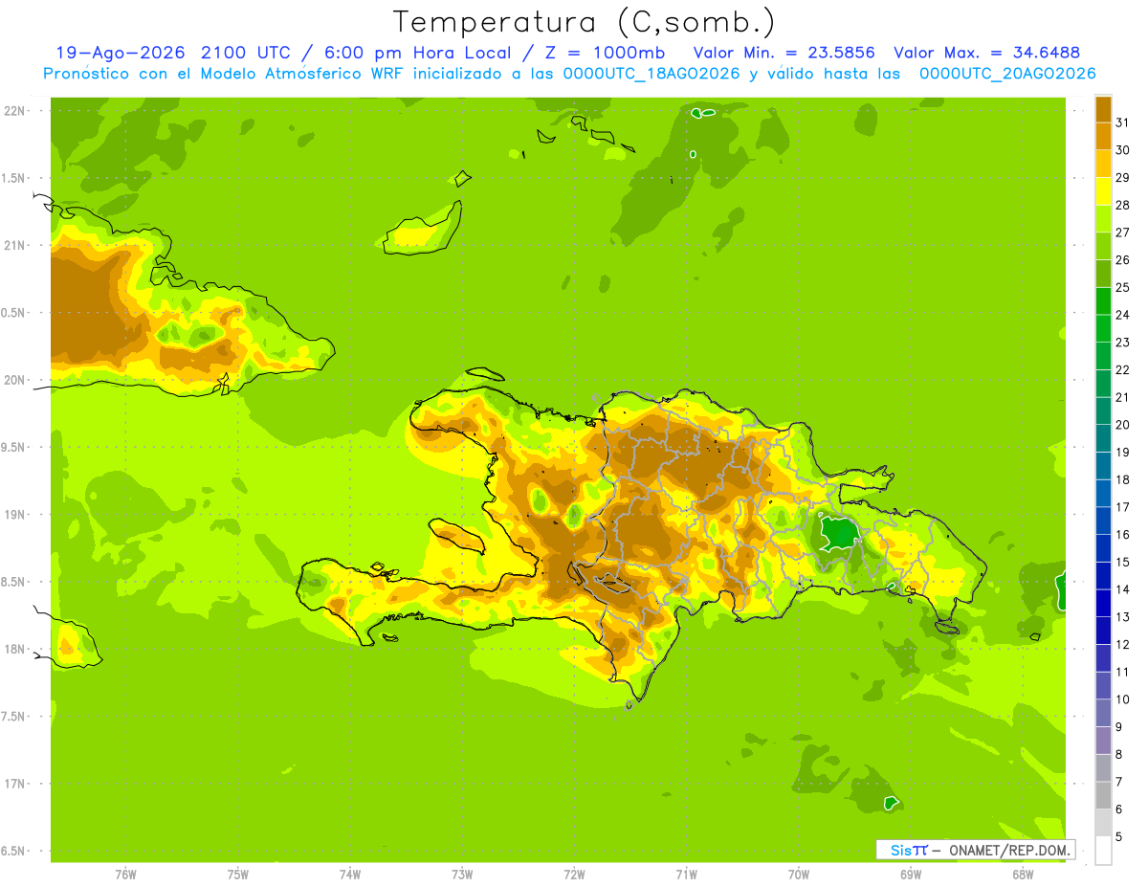This screenshot has width=1148, height=887.
Task: Click the '74W' longitude axis label
Action: (350, 875)
